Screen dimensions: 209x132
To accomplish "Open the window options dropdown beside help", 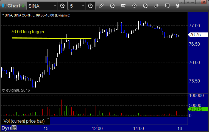I will click(187, 2).
